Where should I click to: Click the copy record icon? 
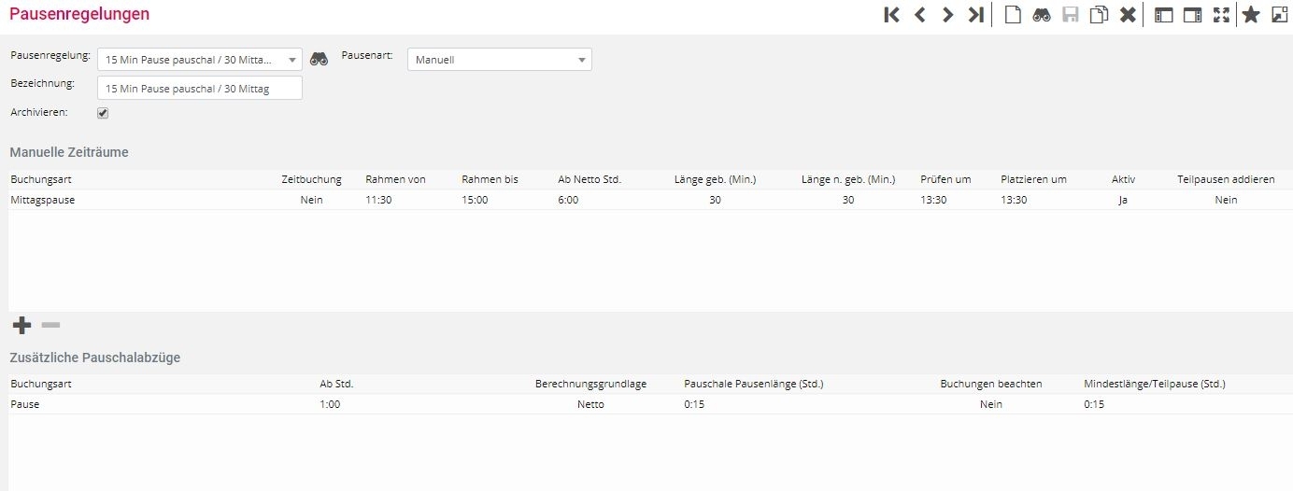1100,15
